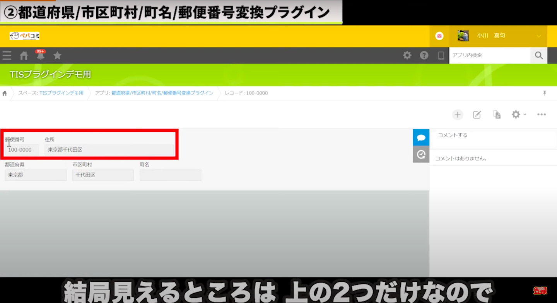Edit the record with pencil icon

tap(477, 115)
